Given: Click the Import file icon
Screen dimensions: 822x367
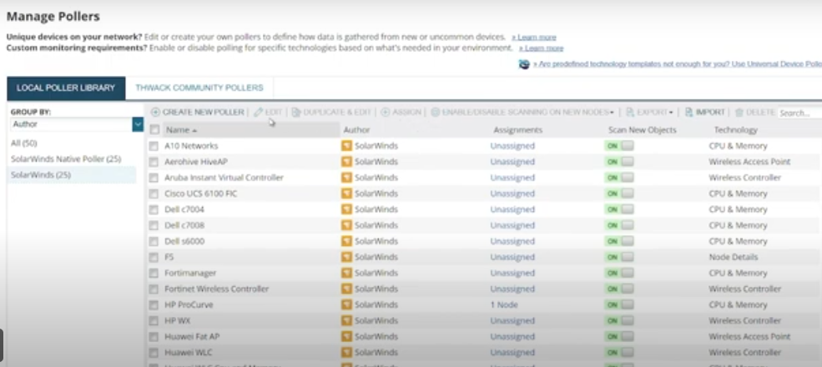Looking at the screenshot, I should (688, 113).
